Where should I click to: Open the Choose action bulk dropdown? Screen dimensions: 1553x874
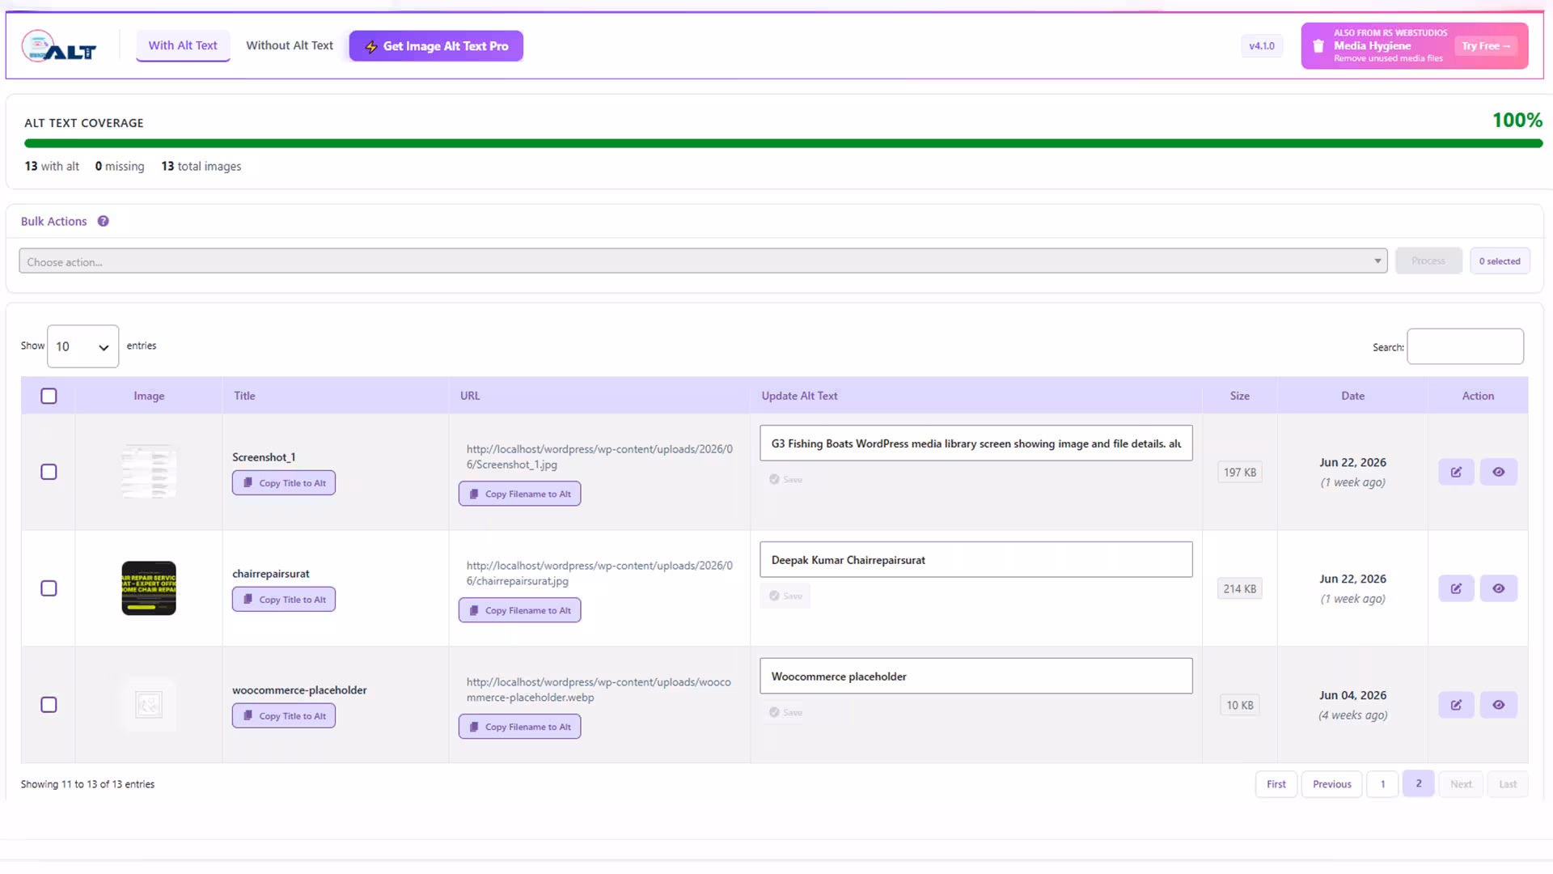pos(703,261)
